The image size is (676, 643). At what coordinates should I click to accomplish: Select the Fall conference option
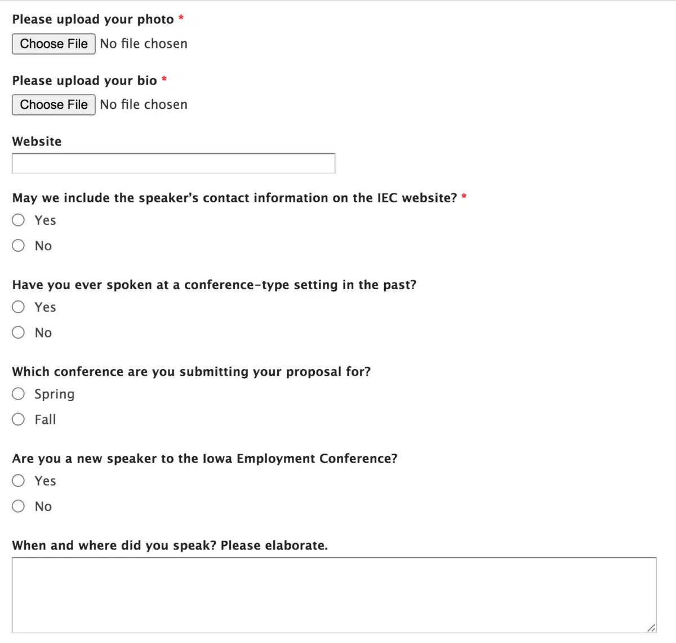pyautogui.click(x=19, y=419)
